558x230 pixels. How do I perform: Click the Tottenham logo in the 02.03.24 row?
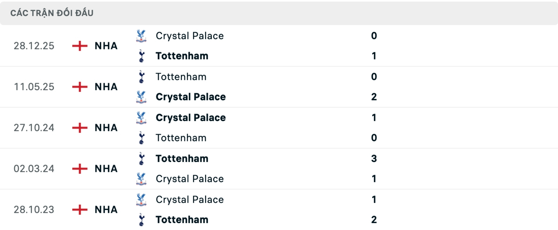click(x=141, y=159)
